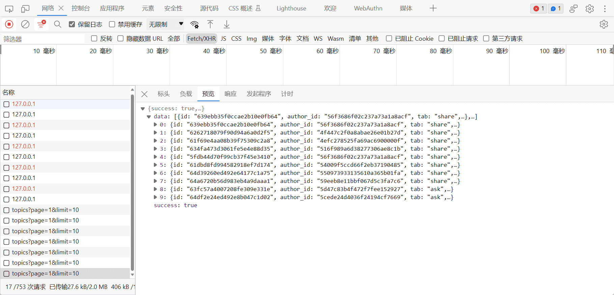The image size is (614, 295).
Task: Tick the checkbox of the first 127.0.0.1 row
Action: [x=6, y=104]
